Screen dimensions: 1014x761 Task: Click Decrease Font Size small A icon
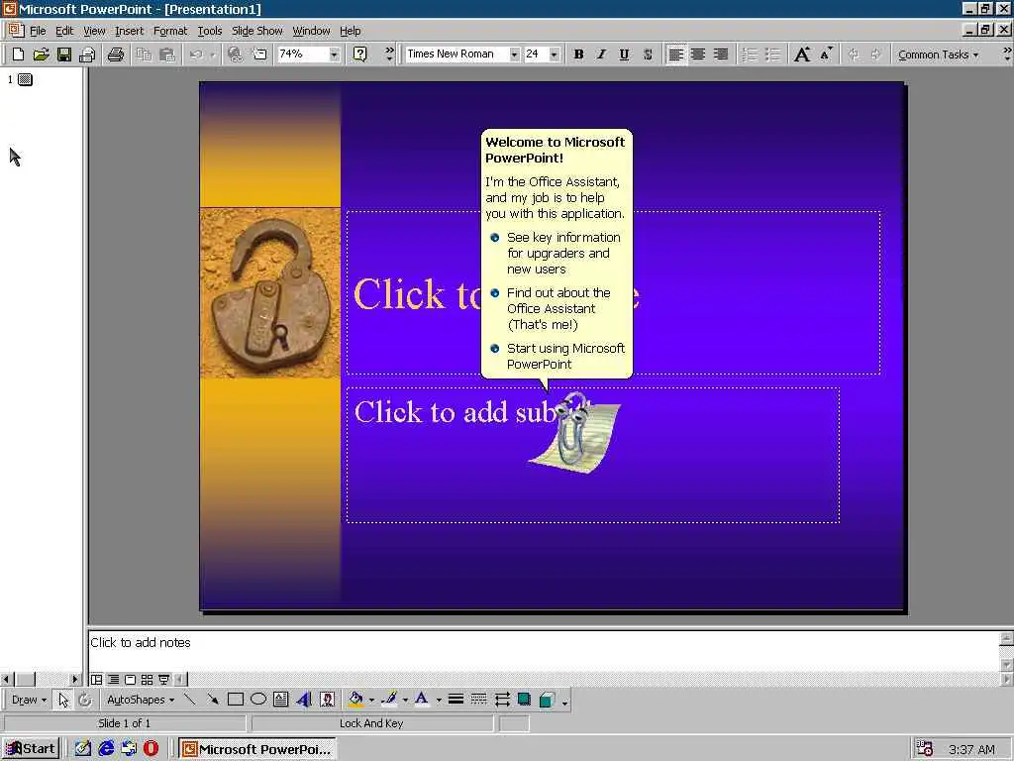pos(826,54)
